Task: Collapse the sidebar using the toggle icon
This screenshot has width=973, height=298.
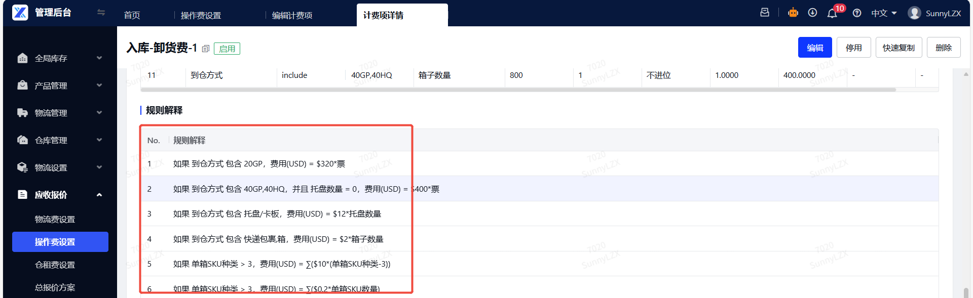Action: tap(101, 13)
